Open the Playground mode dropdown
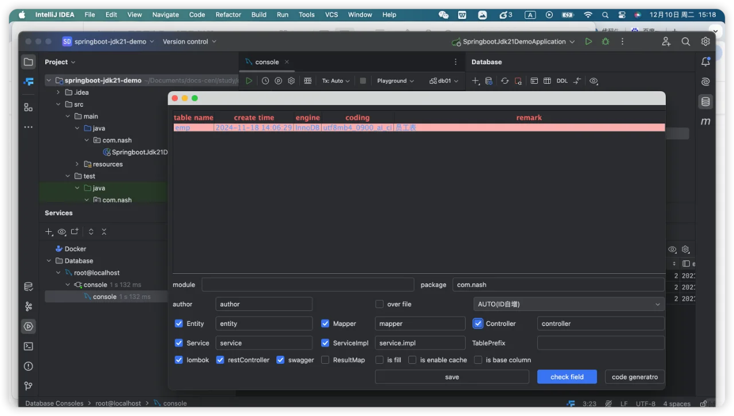 [x=395, y=81]
